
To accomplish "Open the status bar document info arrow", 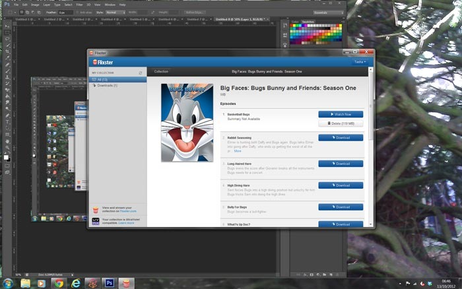I will click(x=72, y=274).
